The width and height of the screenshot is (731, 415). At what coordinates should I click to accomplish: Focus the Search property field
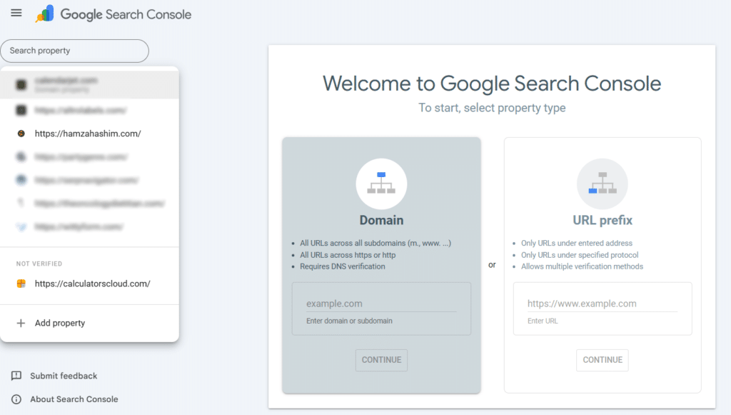(74, 51)
